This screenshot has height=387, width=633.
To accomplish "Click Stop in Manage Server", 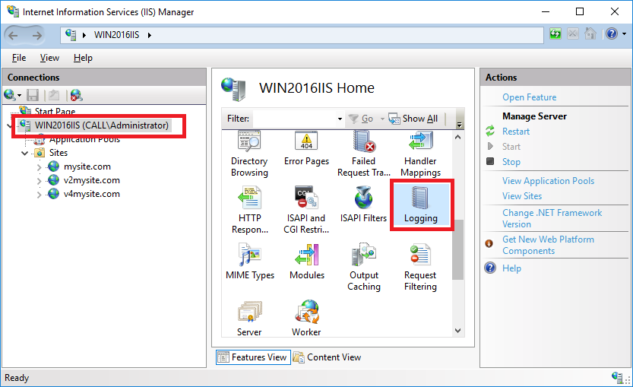I will (511, 162).
